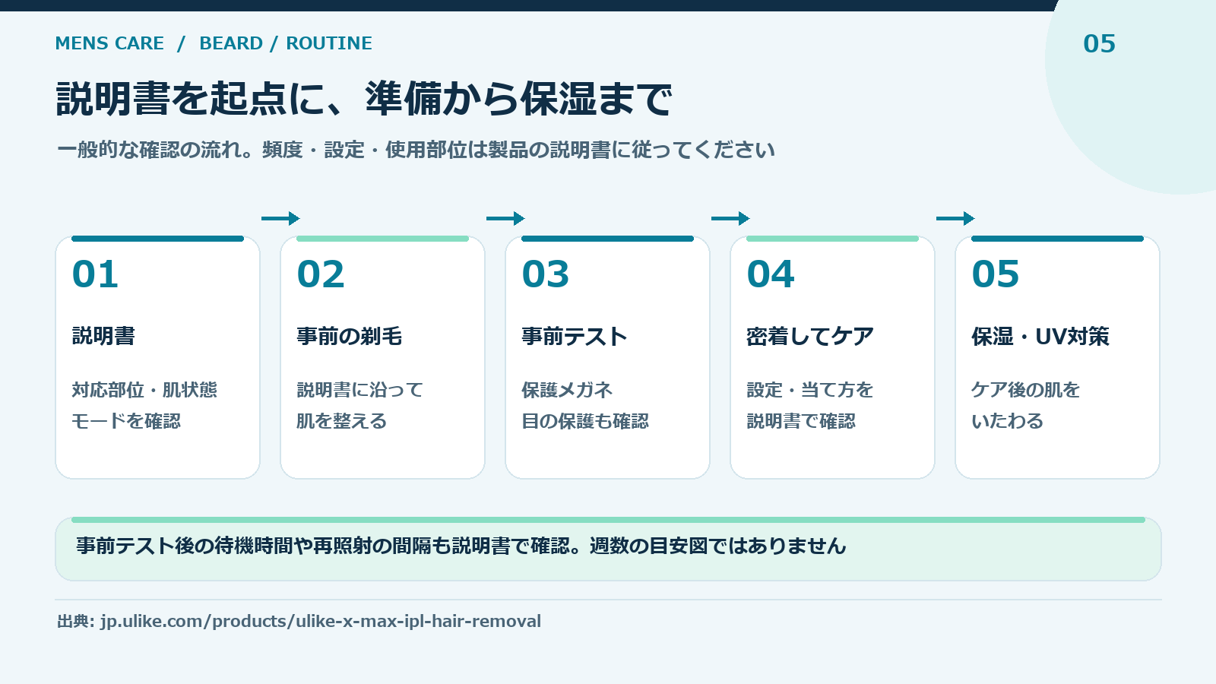Click the text 説明書に沿って
1216x684 pixels.
point(359,390)
